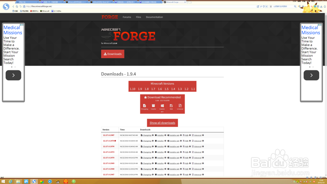Open the Forums nav item
327x184 pixels.
pos(127,17)
